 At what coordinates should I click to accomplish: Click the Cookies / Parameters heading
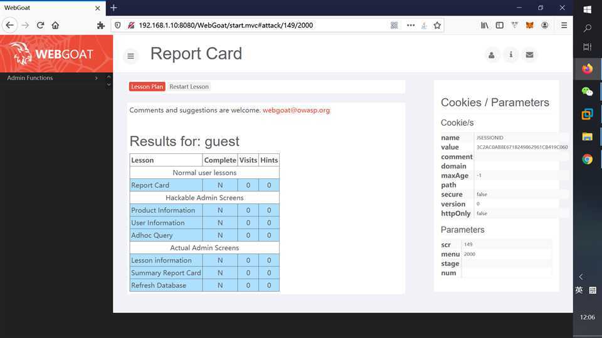[x=495, y=103]
